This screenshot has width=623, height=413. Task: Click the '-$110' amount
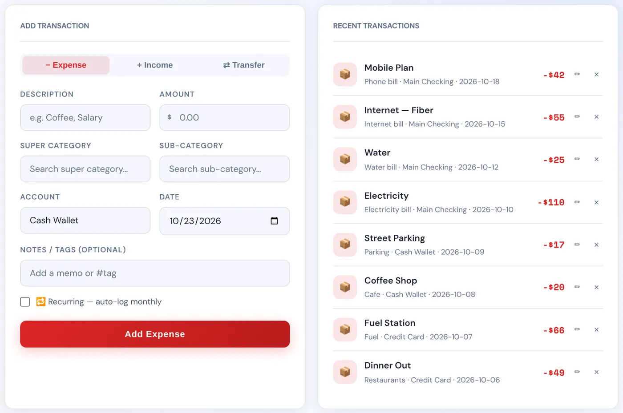(x=551, y=202)
